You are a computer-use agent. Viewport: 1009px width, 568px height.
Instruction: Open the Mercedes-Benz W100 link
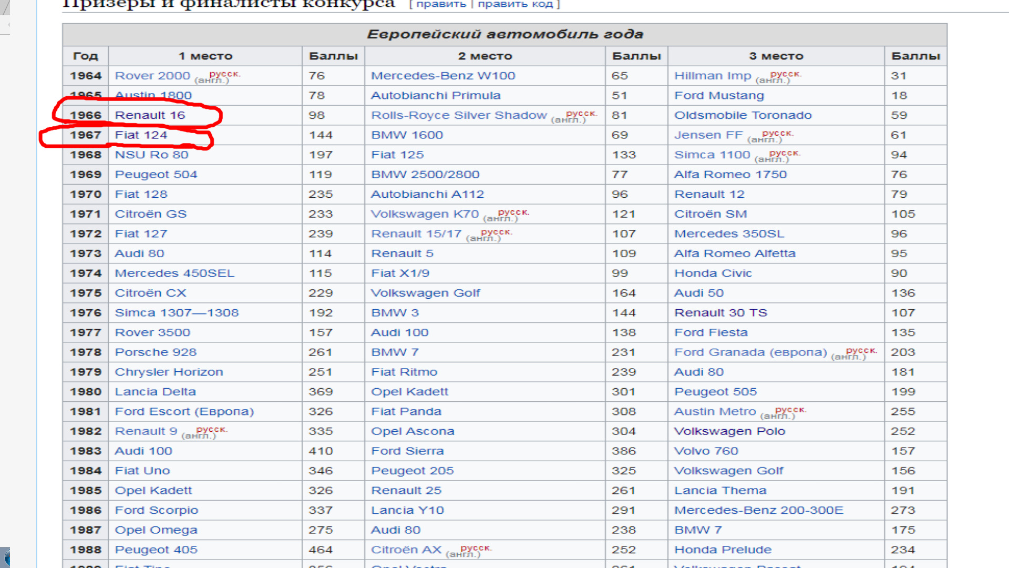pyautogui.click(x=442, y=76)
